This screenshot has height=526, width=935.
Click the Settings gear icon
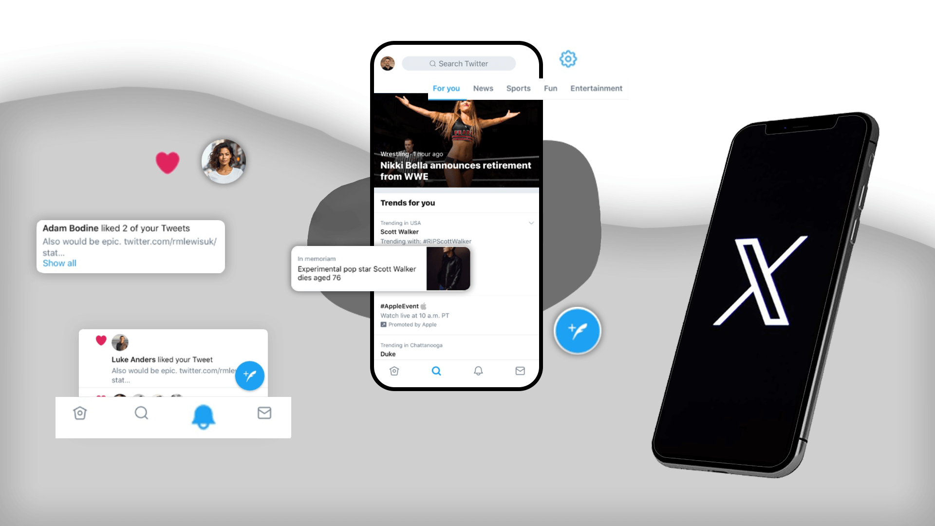pyautogui.click(x=567, y=59)
